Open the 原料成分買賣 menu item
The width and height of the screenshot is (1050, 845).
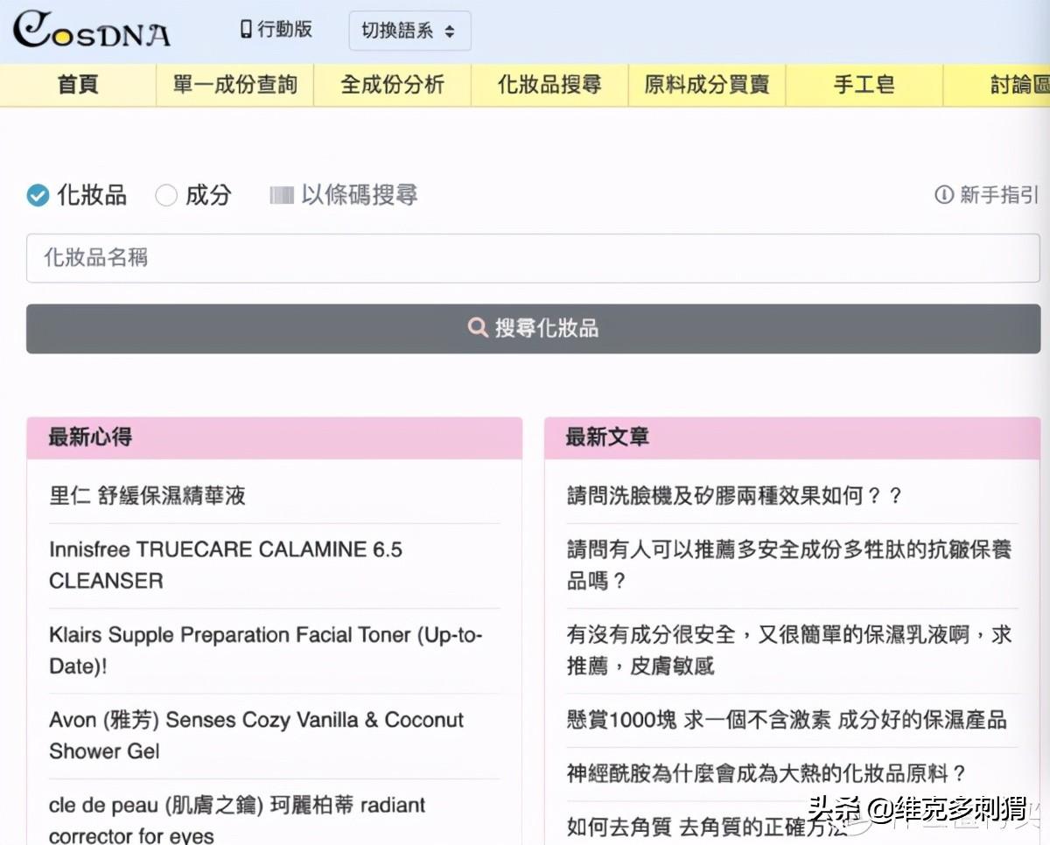tap(707, 85)
